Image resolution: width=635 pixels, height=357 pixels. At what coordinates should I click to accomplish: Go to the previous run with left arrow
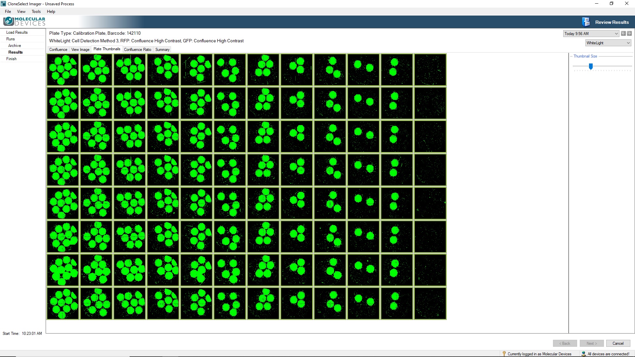(623, 33)
